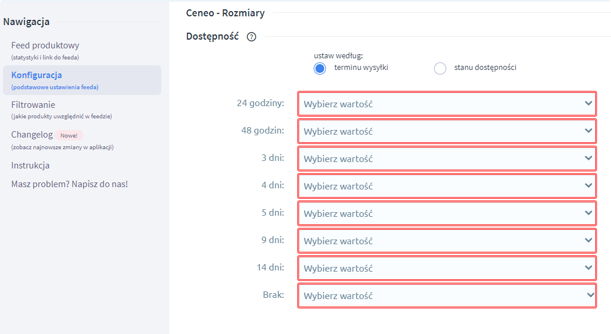Click the help icon next to Dostępność
Image resolution: width=611 pixels, height=334 pixels.
pyautogui.click(x=252, y=37)
